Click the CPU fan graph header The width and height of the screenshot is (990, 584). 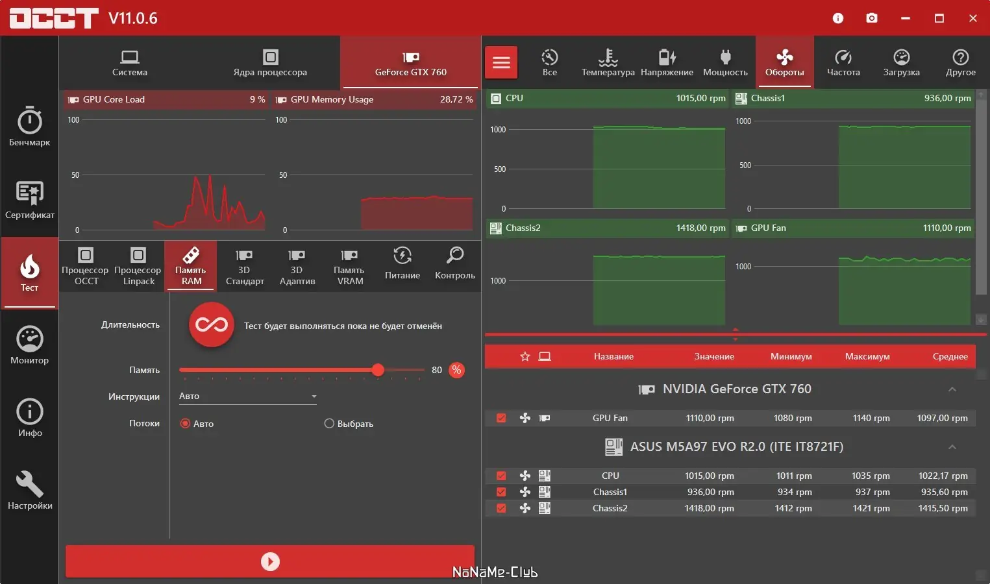(608, 98)
